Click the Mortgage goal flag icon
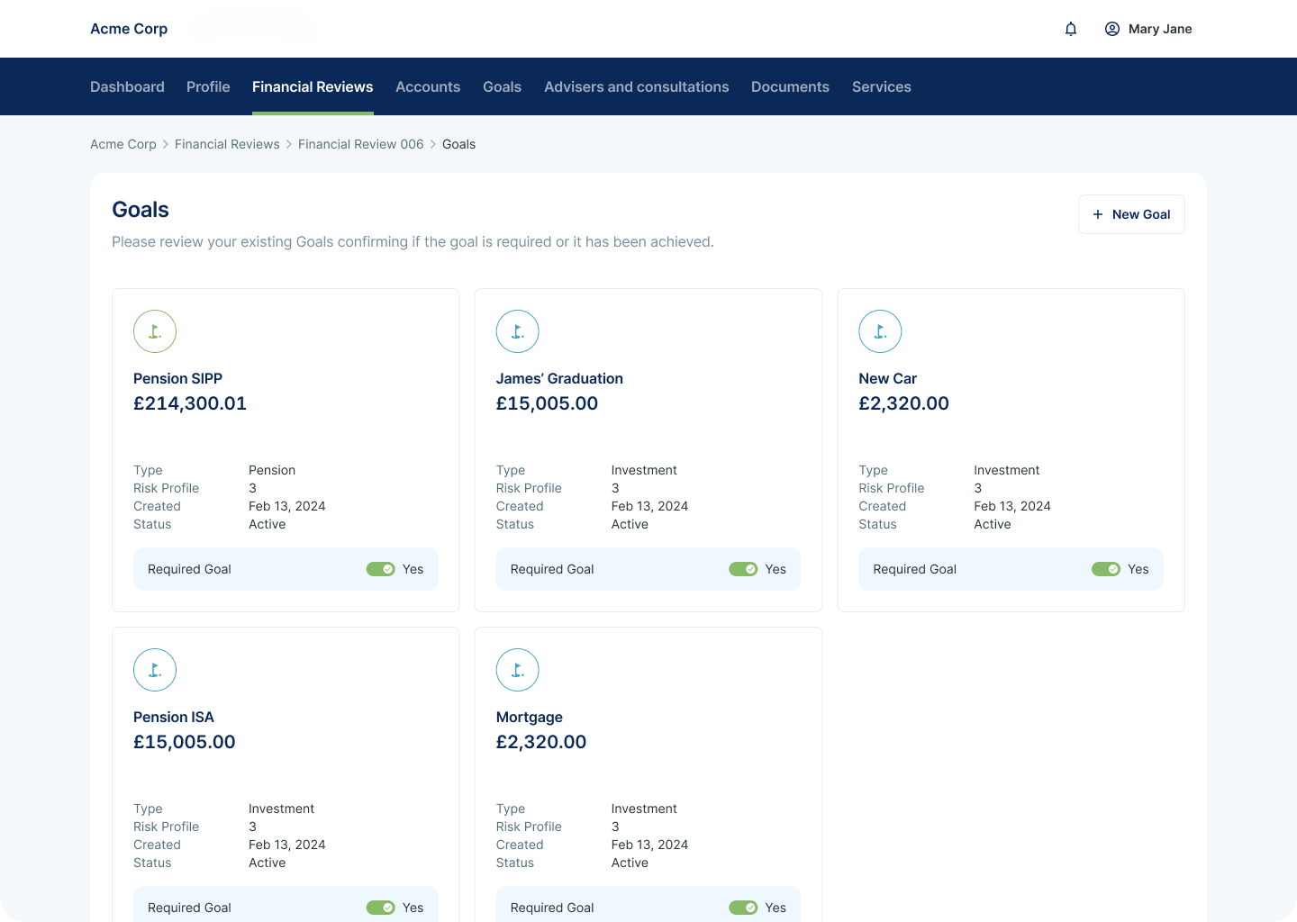This screenshot has width=1297, height=922. pyautogui.click(x=518, y=670)
